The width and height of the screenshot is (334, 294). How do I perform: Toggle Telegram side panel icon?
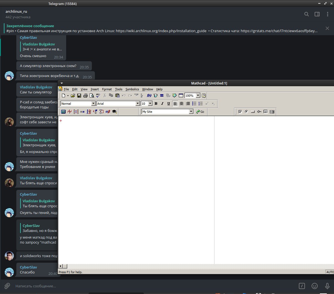317,14
